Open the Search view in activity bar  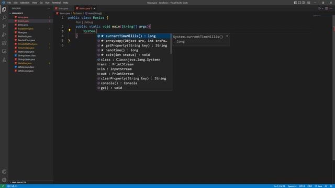[4, 18]
